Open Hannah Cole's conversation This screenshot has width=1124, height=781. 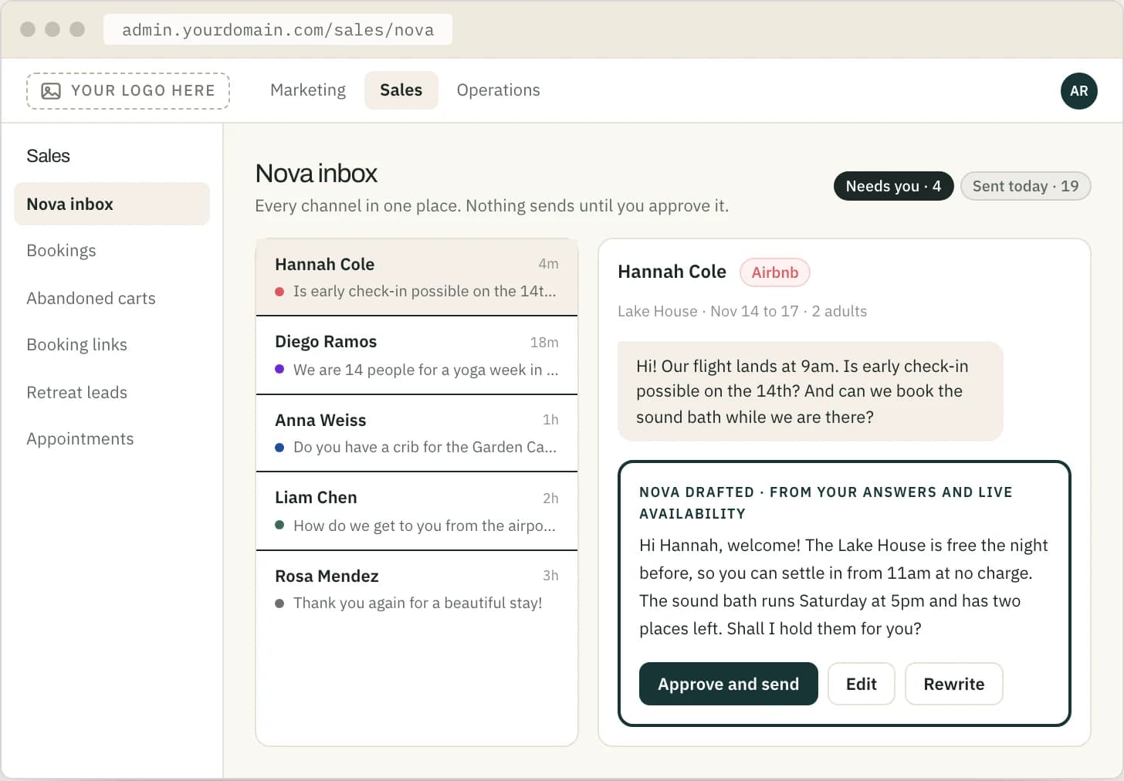tap(417, 277)
